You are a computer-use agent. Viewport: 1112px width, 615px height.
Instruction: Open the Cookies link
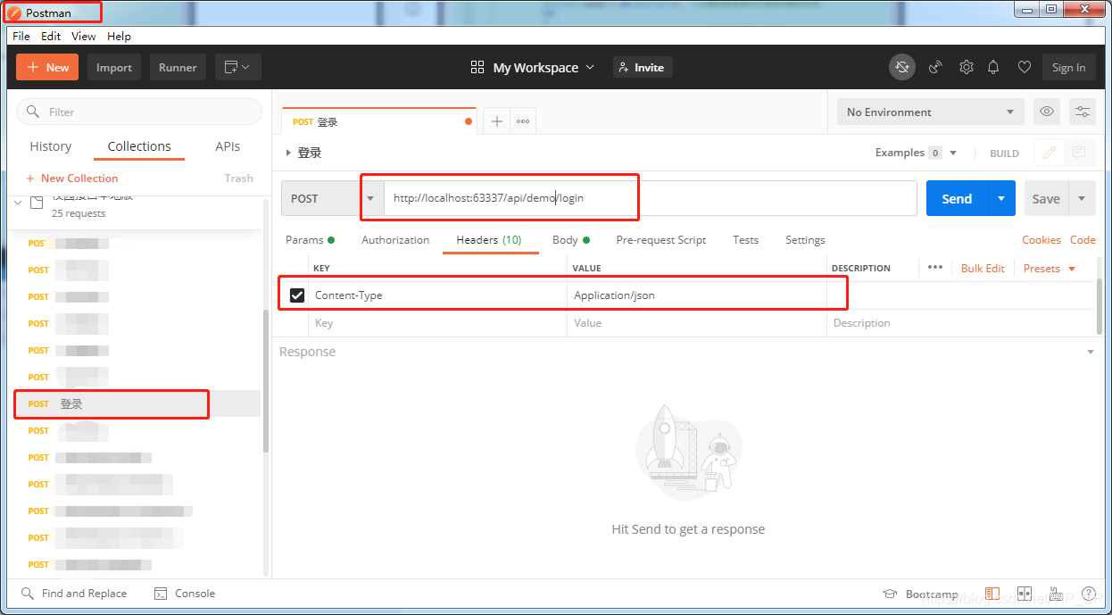coord(1041,239)
